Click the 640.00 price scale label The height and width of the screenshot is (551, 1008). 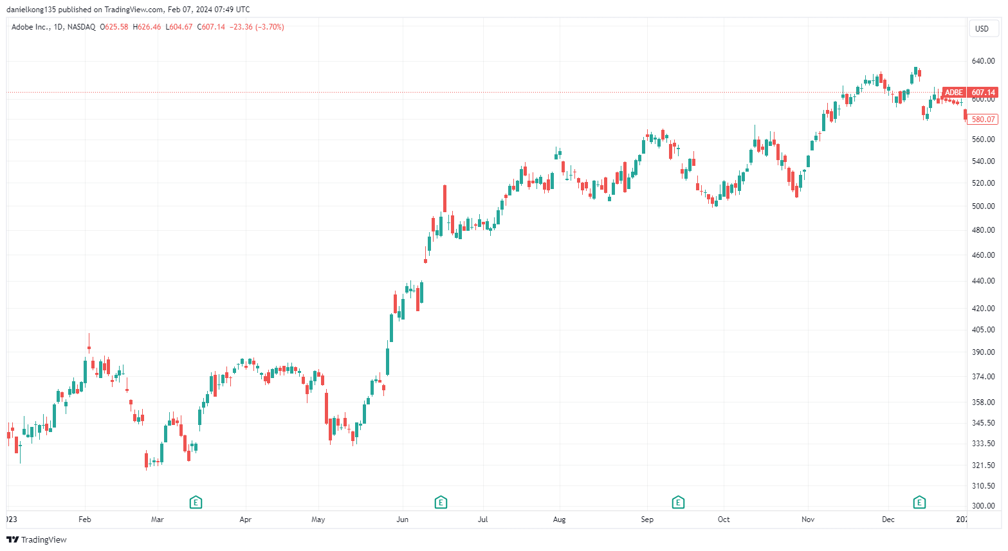coord(983,62)
